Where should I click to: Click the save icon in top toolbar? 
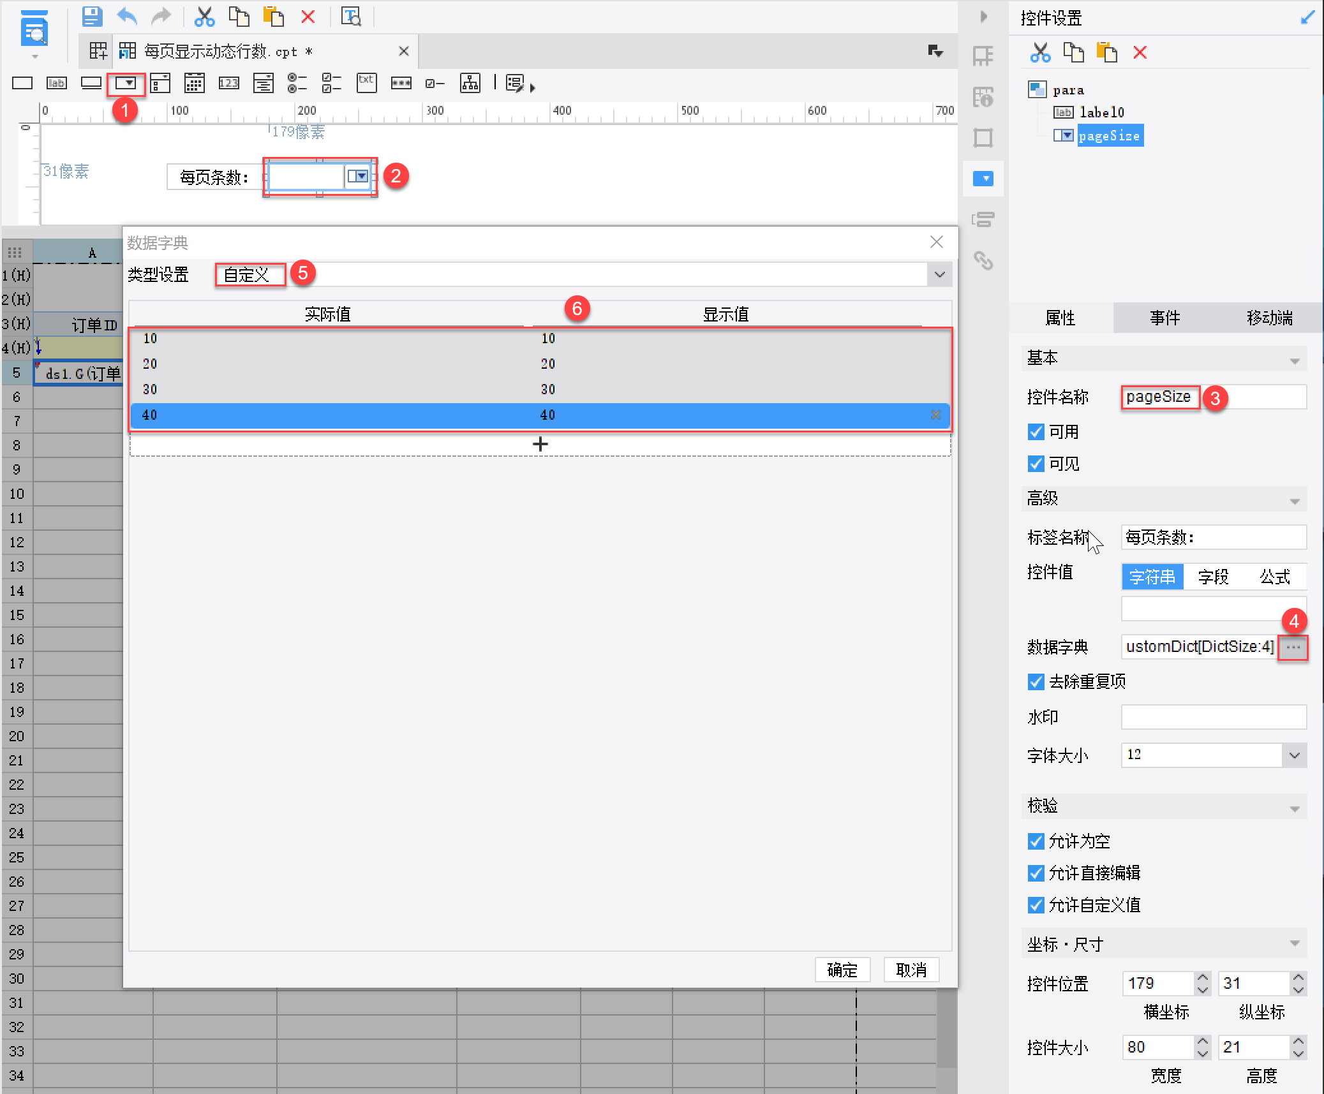[x=92, y=16]
